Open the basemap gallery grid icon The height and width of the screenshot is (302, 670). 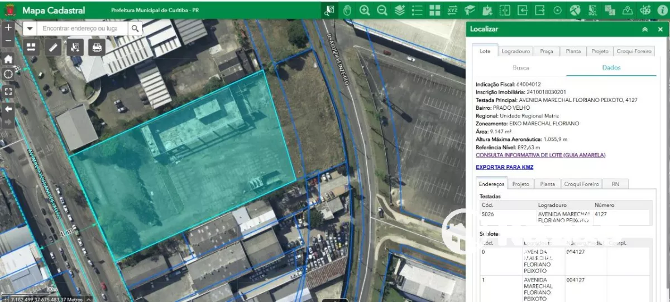434,10
